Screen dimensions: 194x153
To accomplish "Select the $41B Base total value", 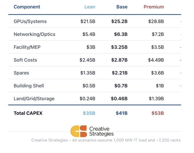I will pos(122,113).
